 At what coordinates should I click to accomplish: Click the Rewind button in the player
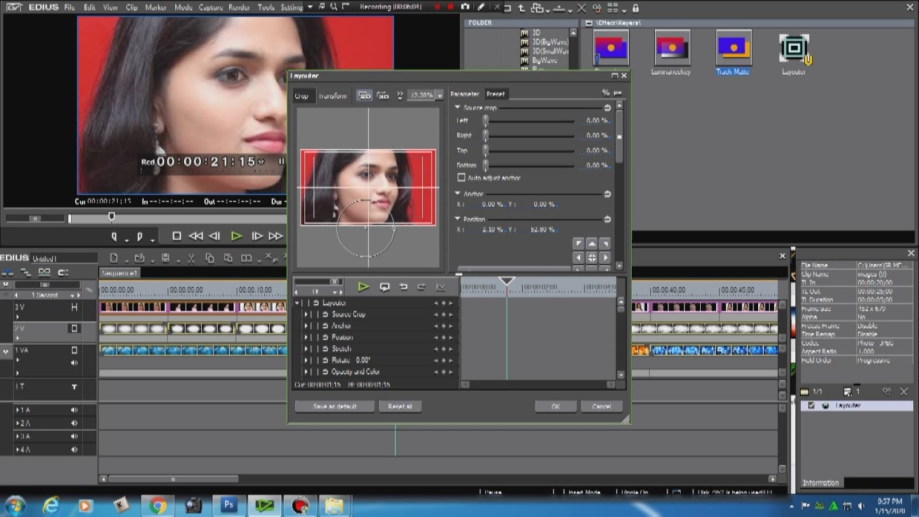point(195,236)
